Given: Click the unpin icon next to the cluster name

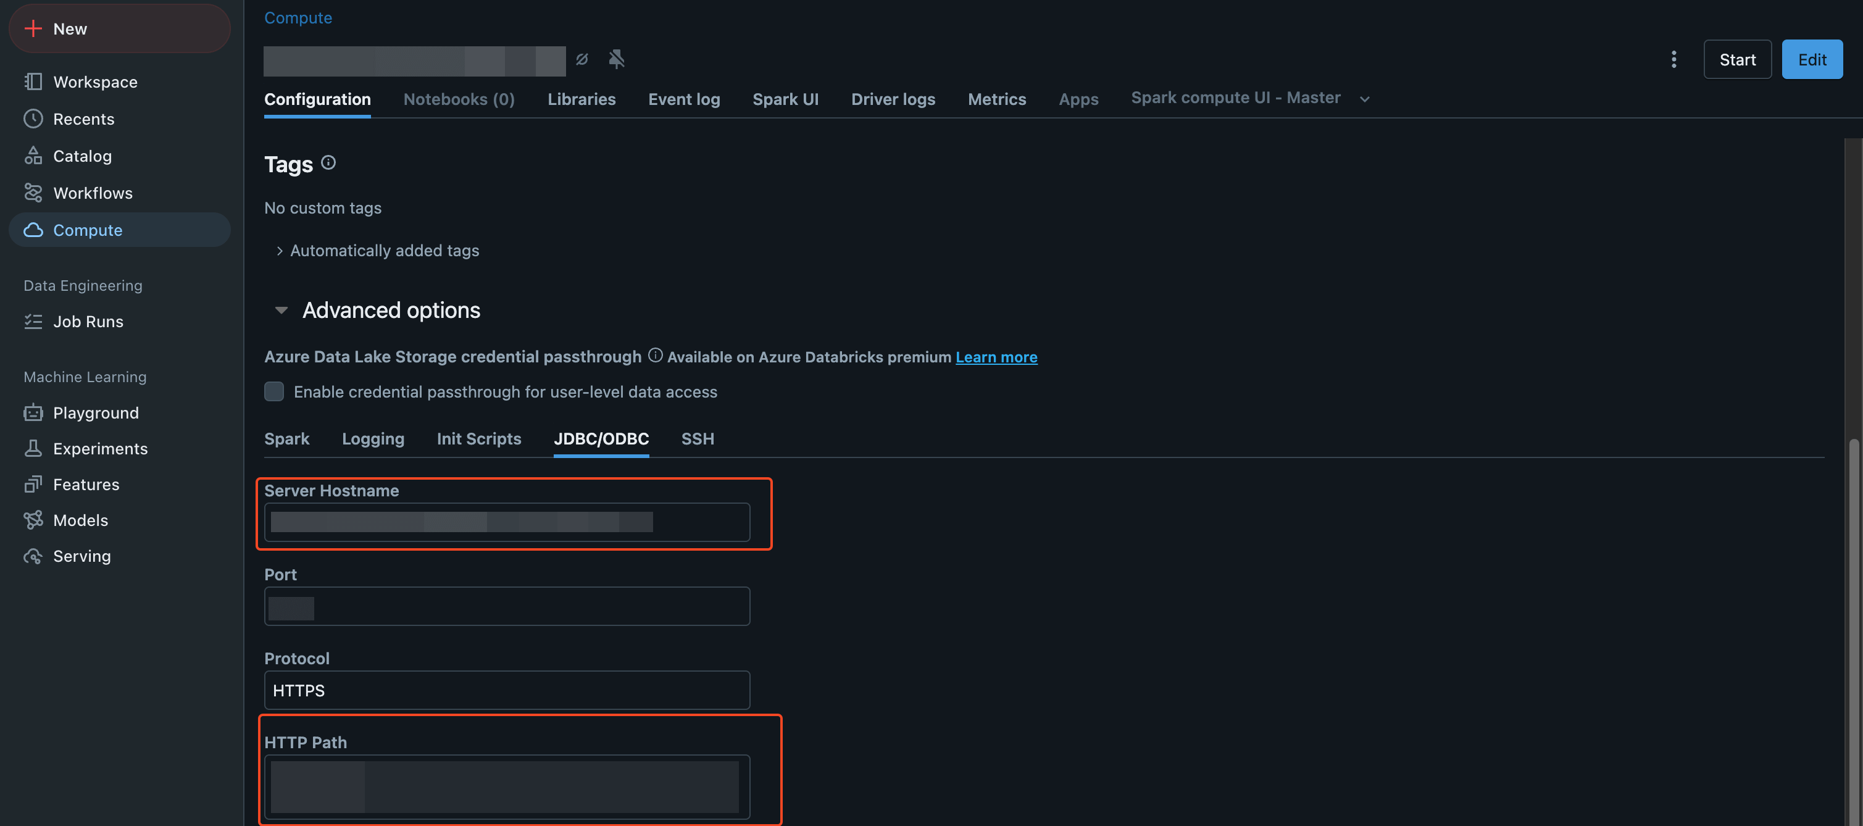Looking at the screenshot, I should click(616, 59).
